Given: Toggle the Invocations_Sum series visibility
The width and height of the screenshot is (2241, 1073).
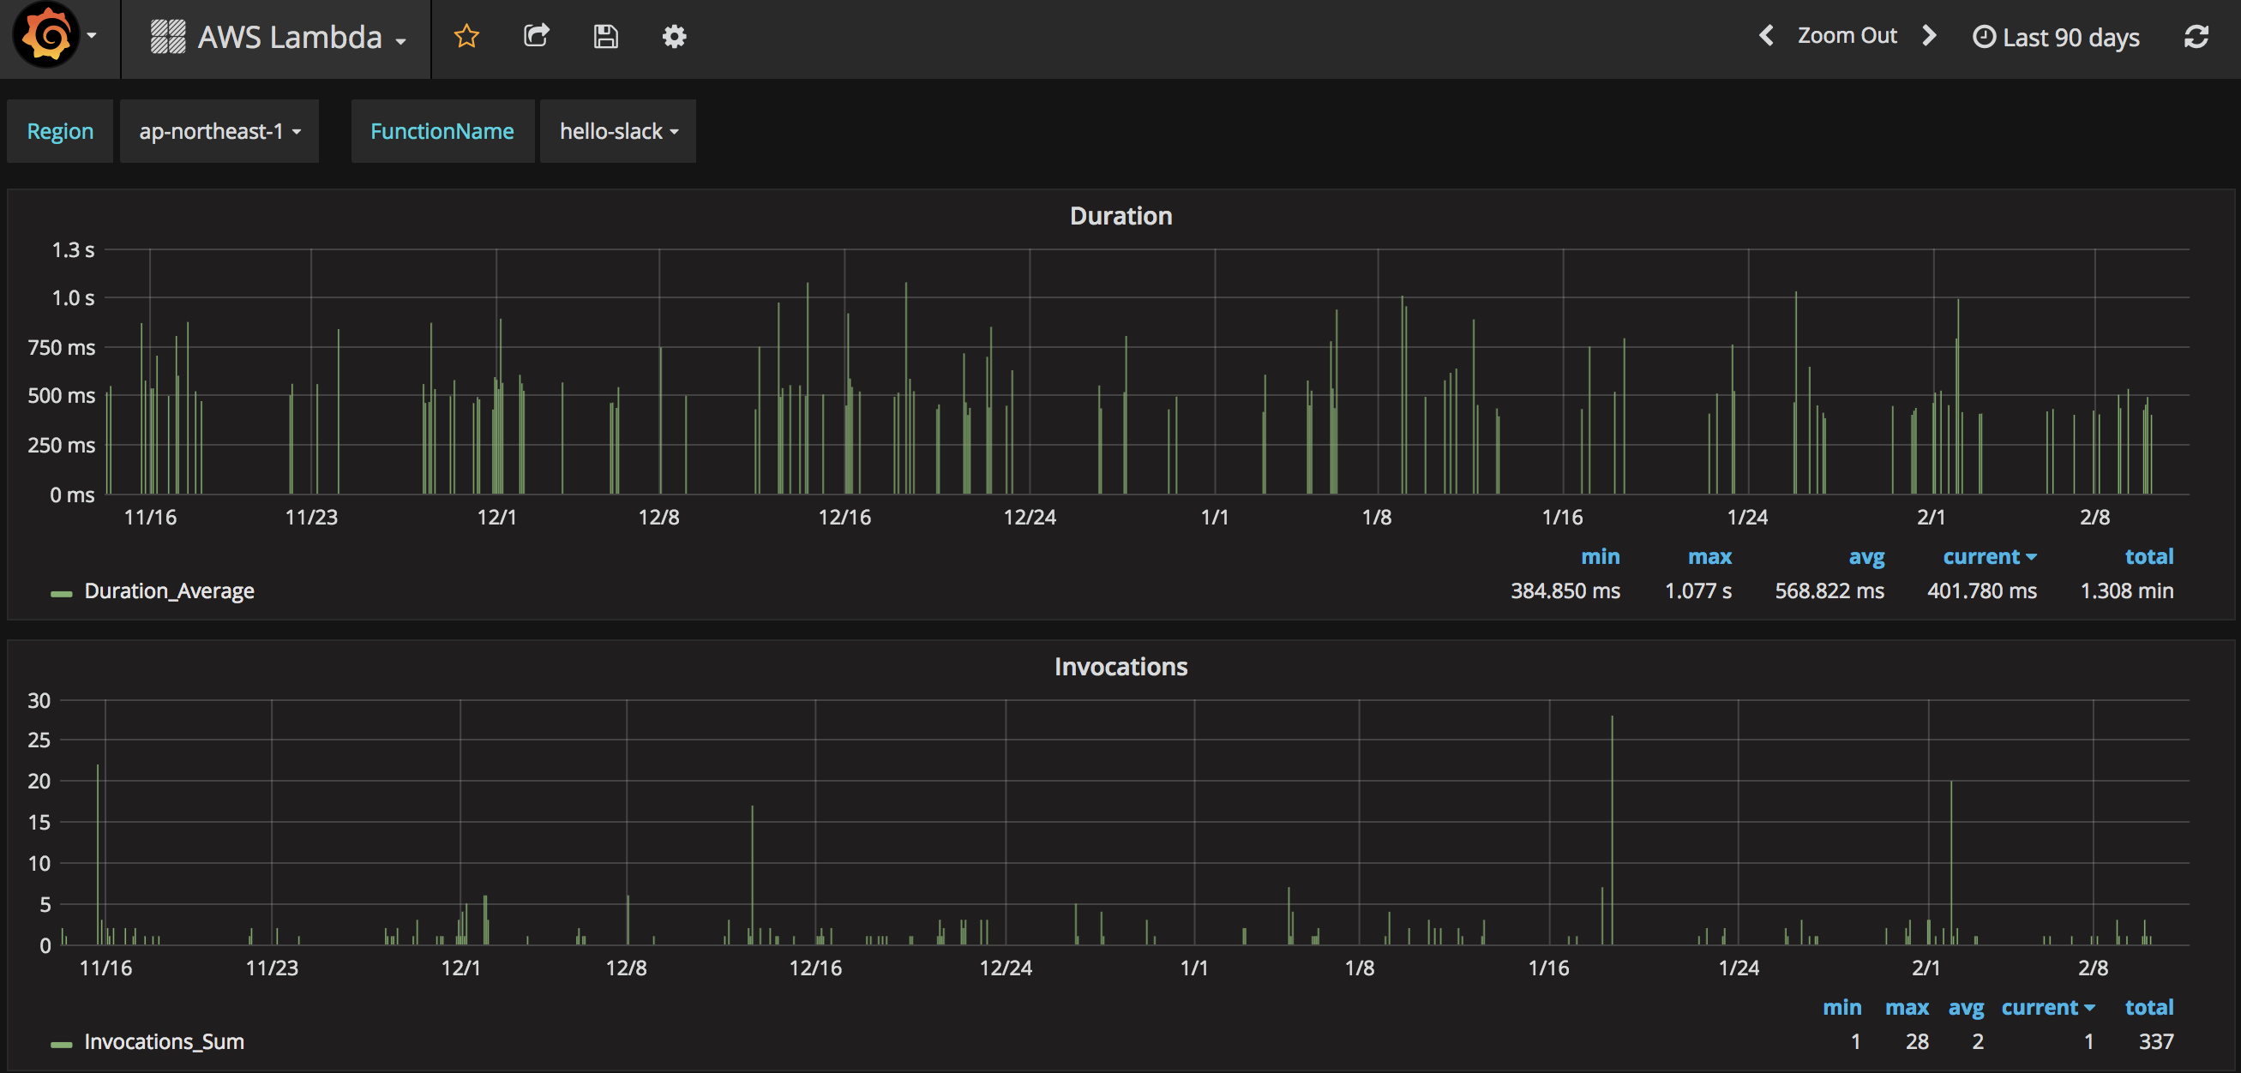Looking at the screenshot, I should click(164, 1041).
